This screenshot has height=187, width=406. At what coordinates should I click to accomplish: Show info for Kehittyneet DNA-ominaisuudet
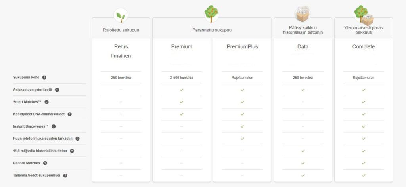tap(69, 114)
